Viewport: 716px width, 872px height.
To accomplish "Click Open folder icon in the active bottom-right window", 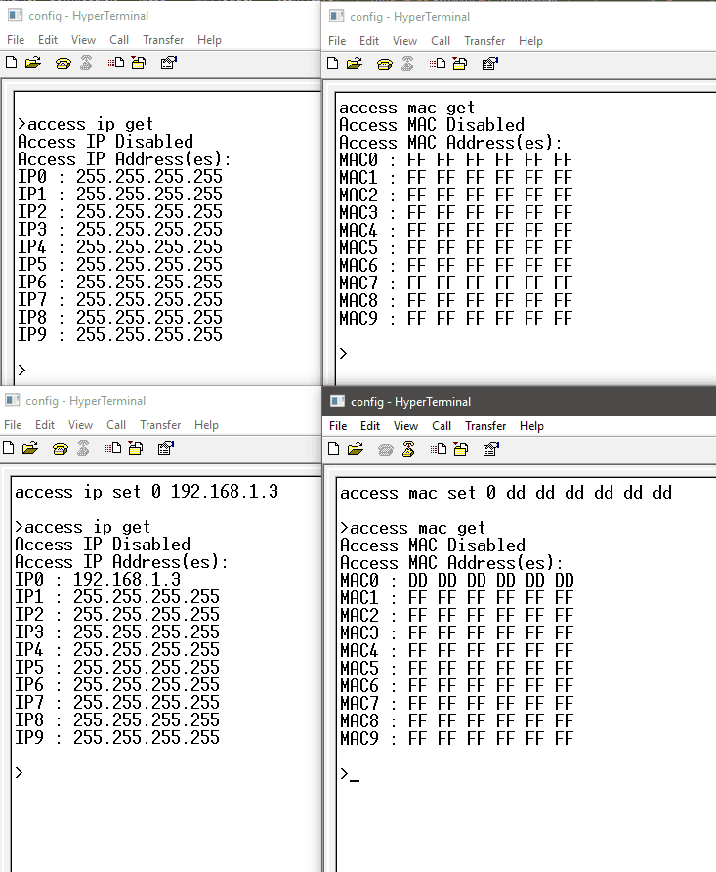I will [357, 450].
